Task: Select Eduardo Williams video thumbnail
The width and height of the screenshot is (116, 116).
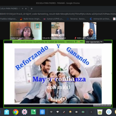Action: pos(58,31)
